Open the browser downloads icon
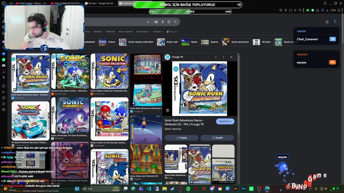Screen dimensions: 344x193 [327, 10]
